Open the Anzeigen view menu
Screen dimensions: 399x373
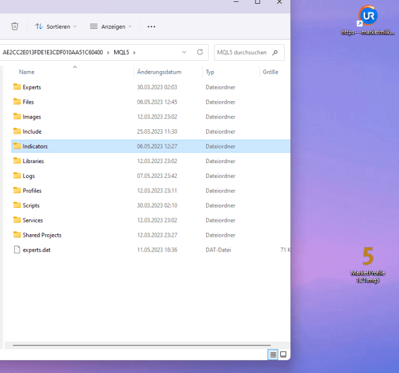[110, 26]
